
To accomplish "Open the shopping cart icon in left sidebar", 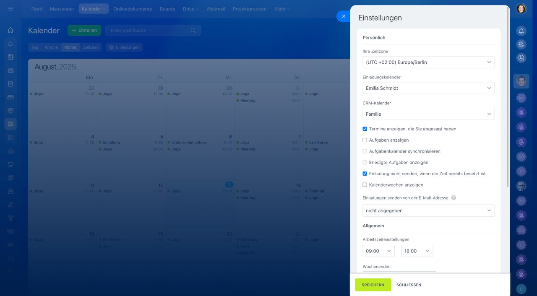I will click(10, 164).
